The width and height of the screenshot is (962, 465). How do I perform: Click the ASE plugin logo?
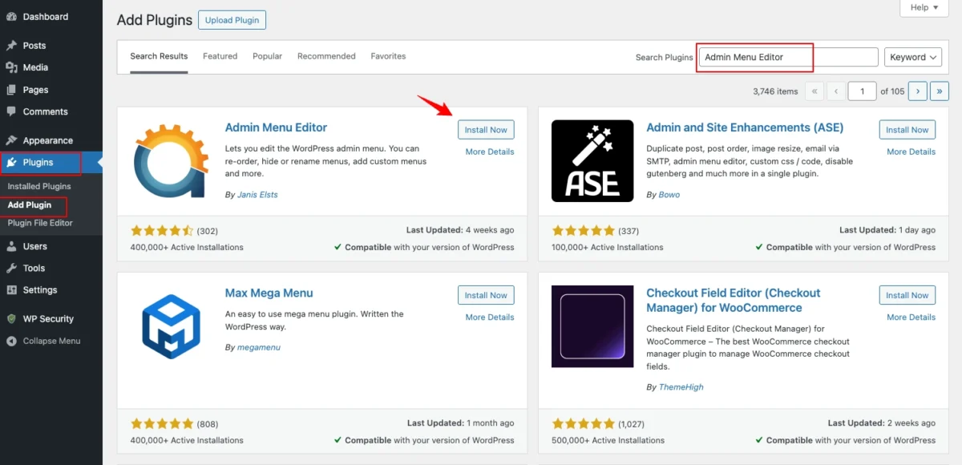[592, 161]
